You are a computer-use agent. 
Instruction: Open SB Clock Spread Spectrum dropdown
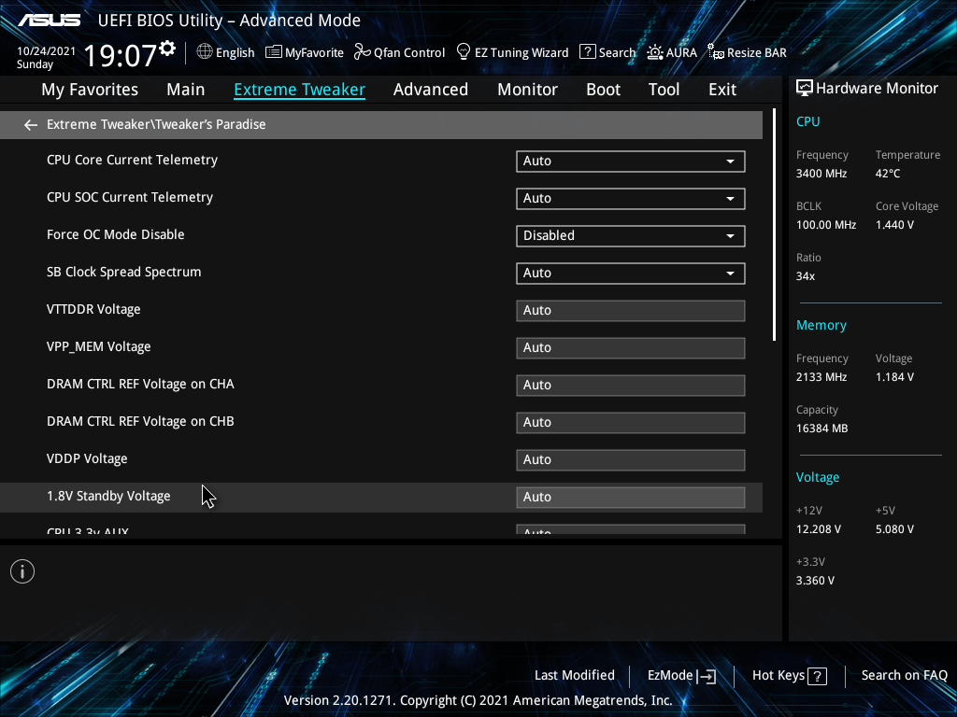pos(631,274)
